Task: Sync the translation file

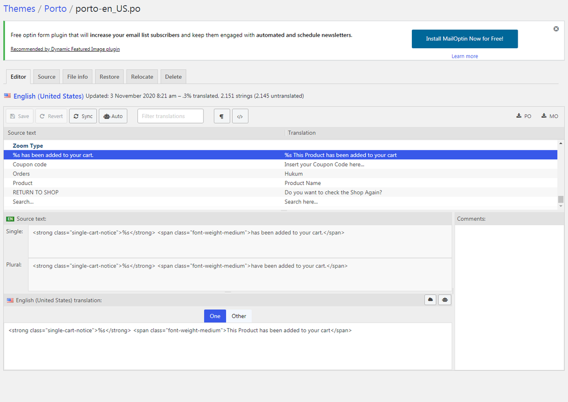Action: [x=83, y=116]
